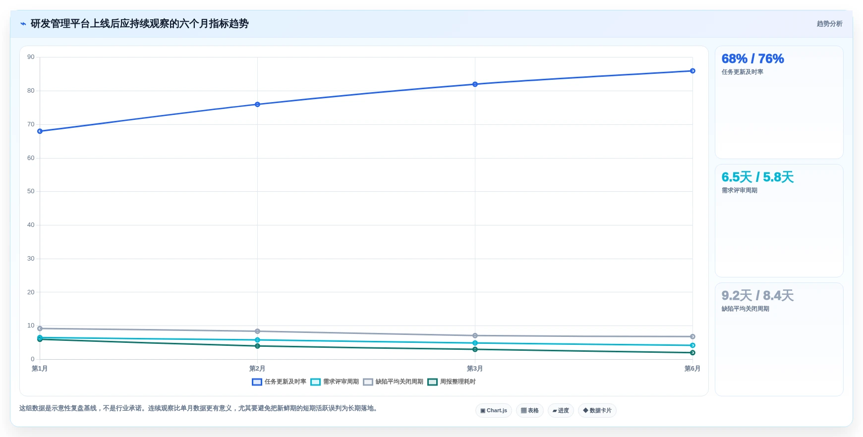Click the blue lightning icon beside the title
863x437 pixels.
click(x=23, y=24)
